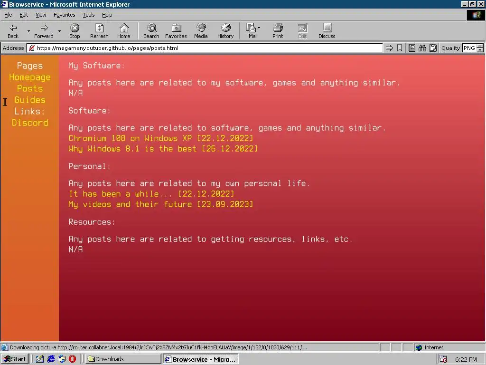Refresh the current page

(99, 31)
